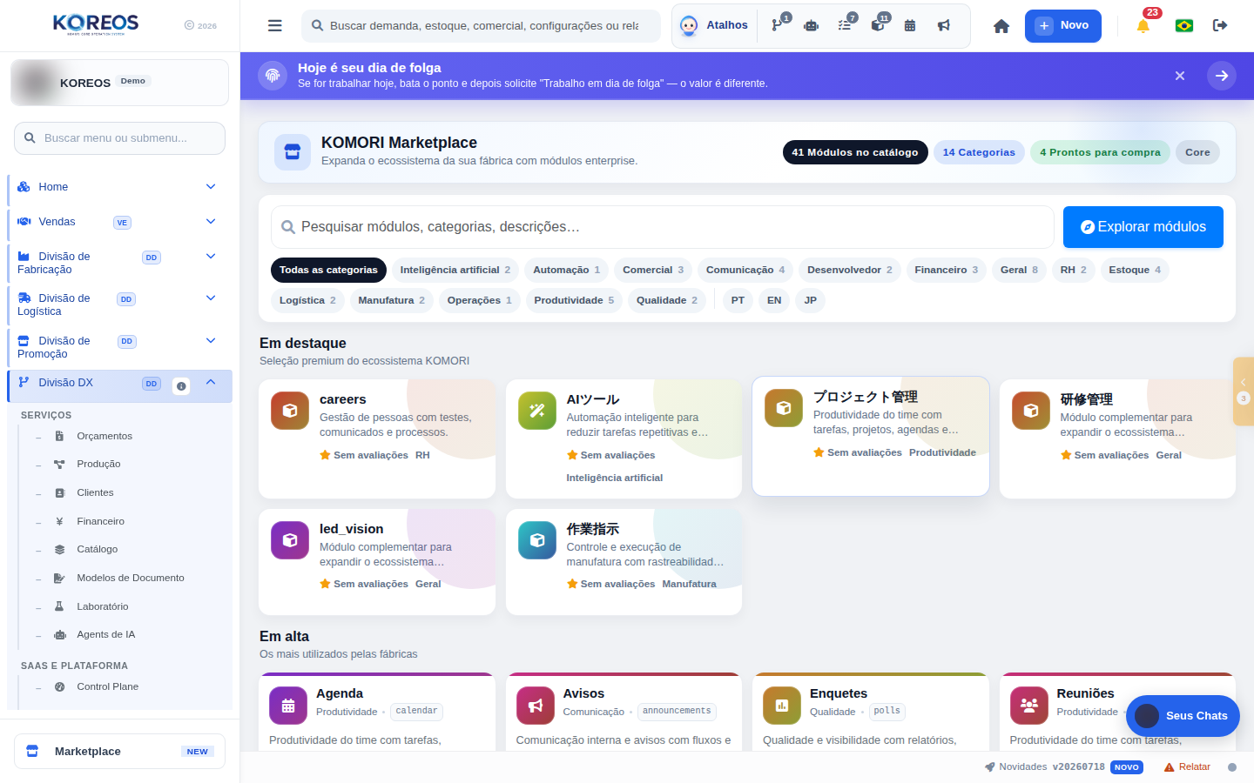Toggle the EN language filter
Image resolution: width=1254 pixels, height=783 pixels.
tap(774, 300)
